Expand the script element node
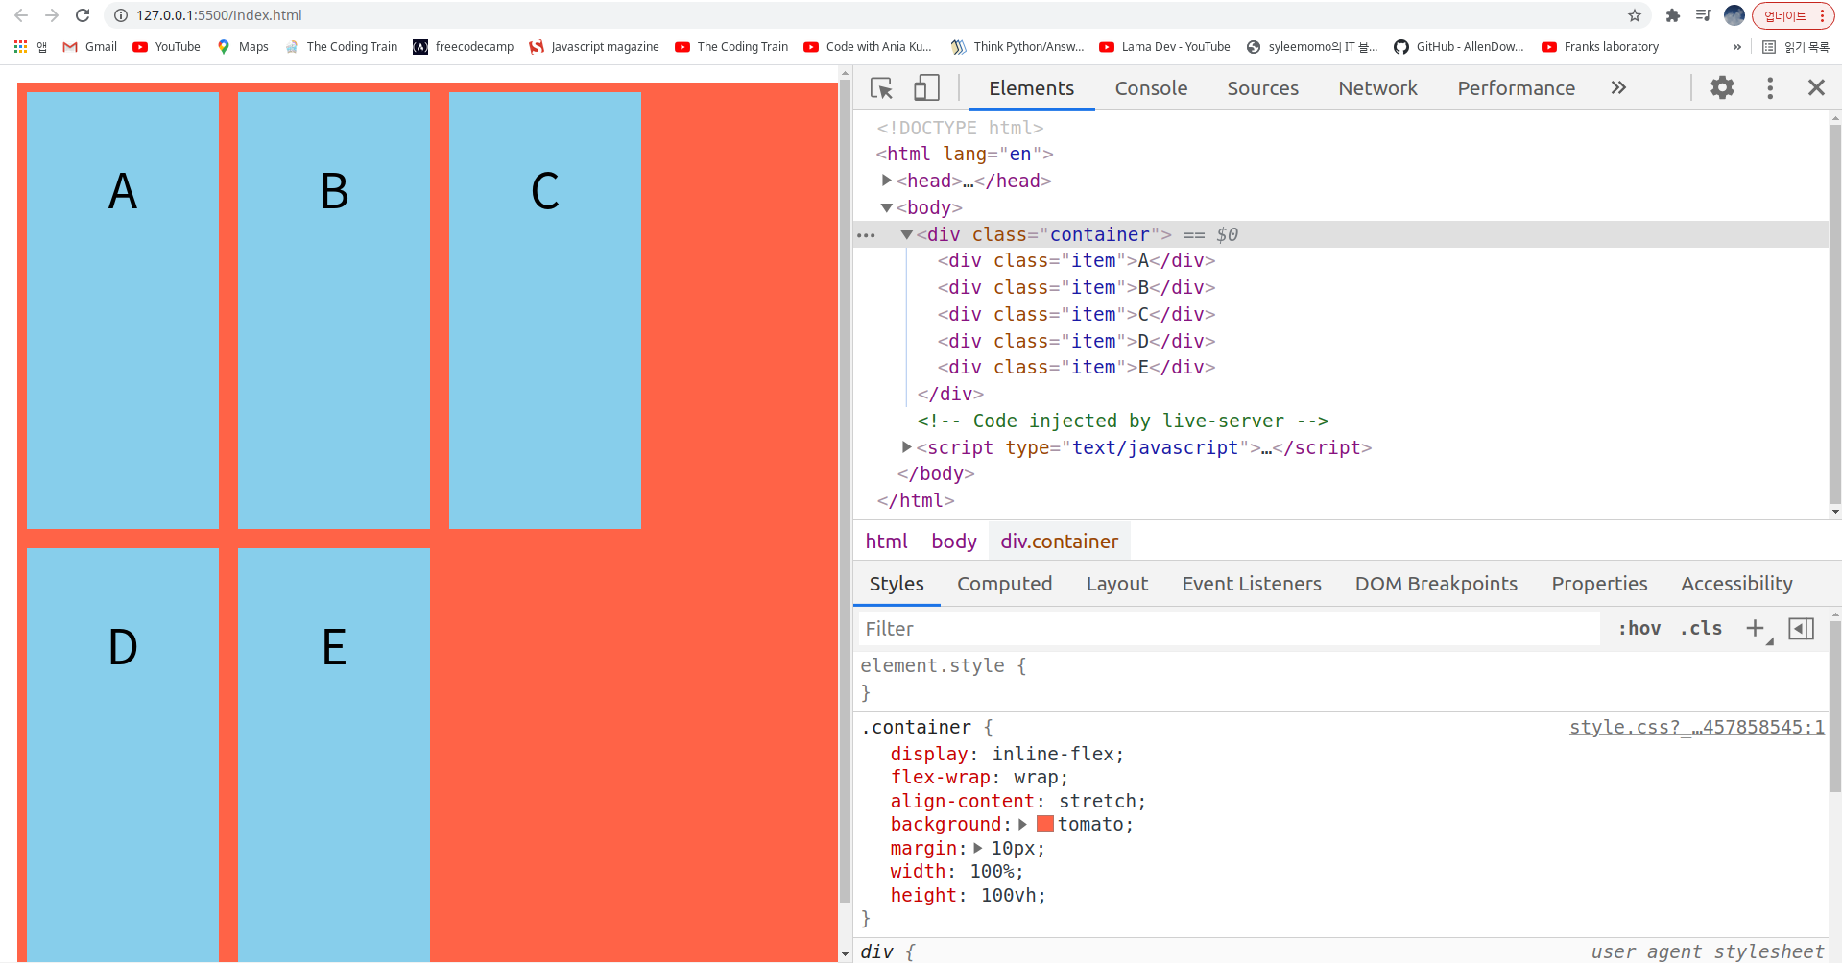 pos(906,447)
